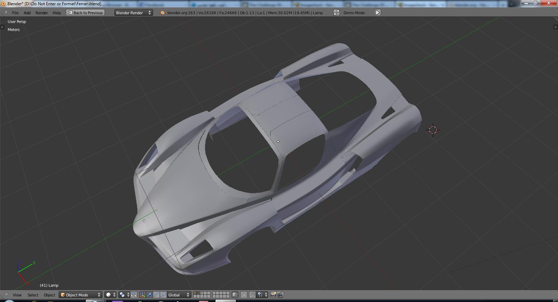Toggle the first layer button with orange dot
The height and width of the screenshot is (302, 558).
click(x=195, y=293)
